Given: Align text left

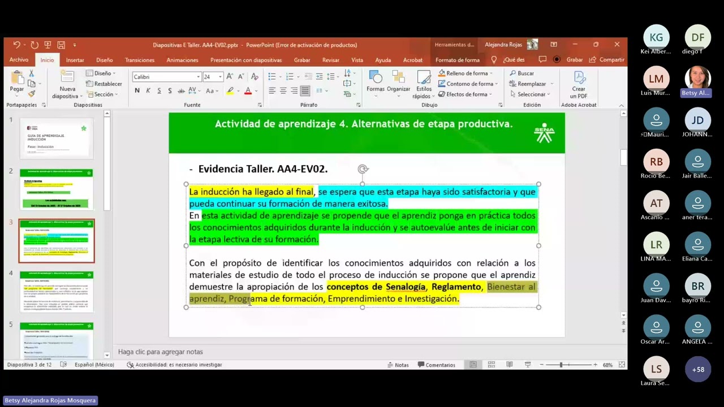Looking at the screenshot, I should 272,90.
